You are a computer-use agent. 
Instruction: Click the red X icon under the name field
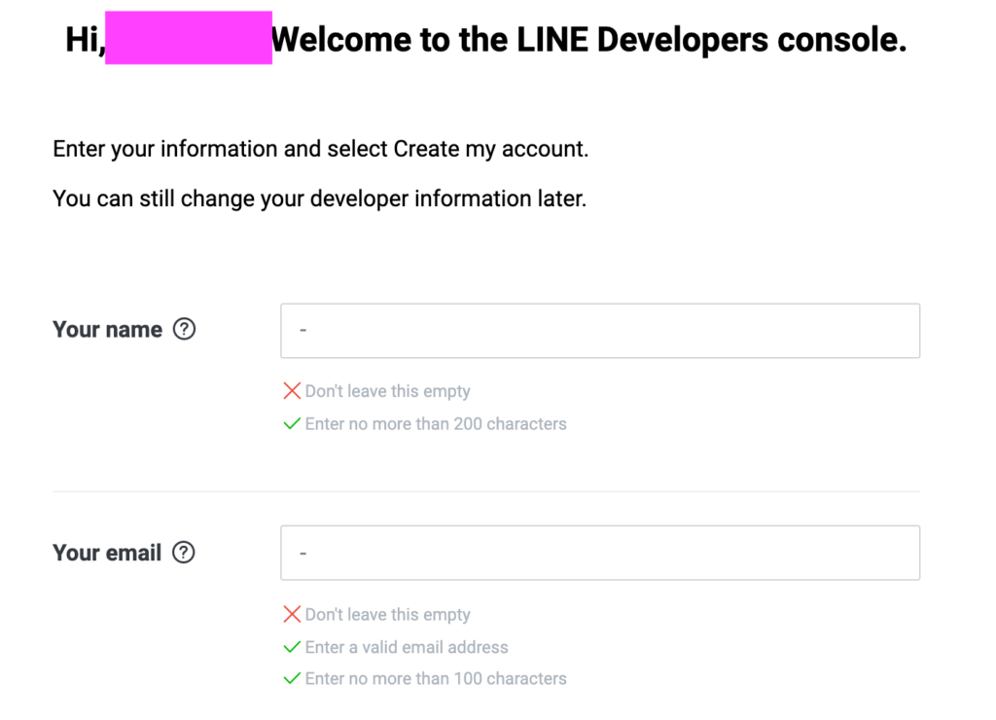[x=292, y=391]
